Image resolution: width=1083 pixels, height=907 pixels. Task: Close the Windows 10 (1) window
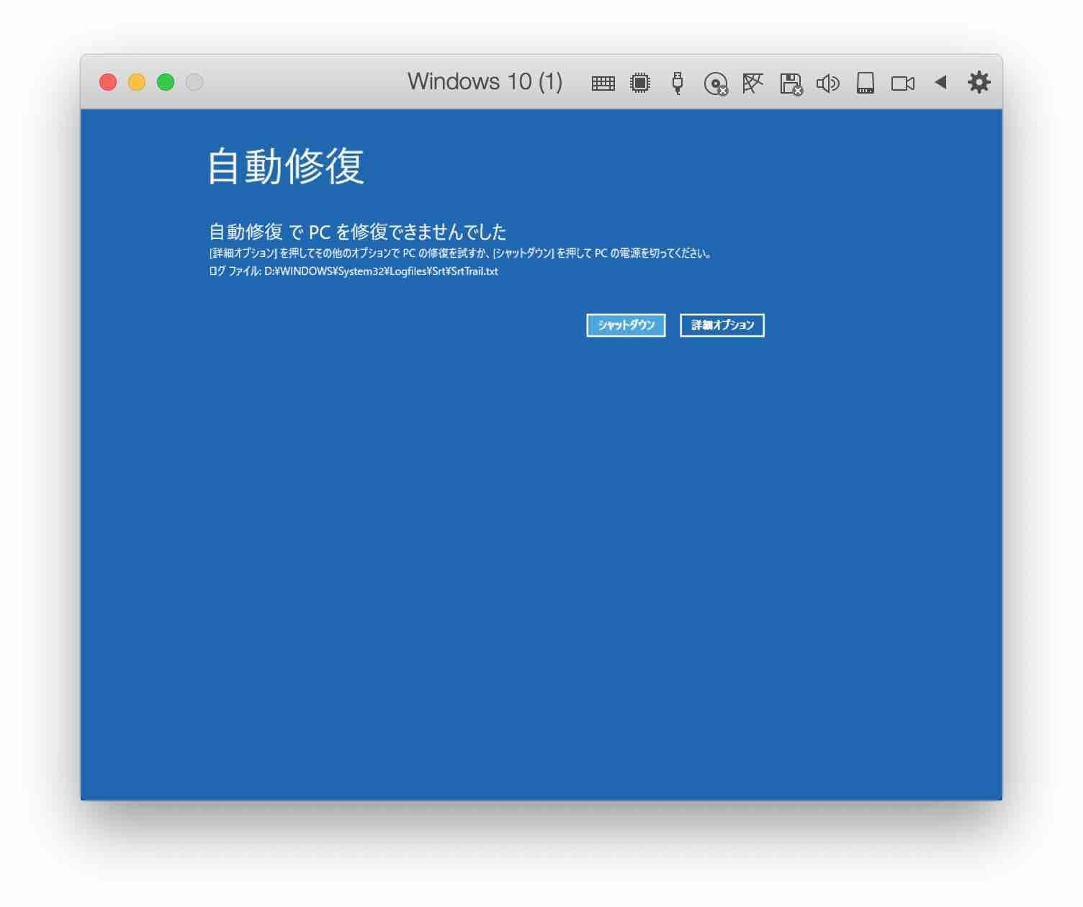point(108,82)
